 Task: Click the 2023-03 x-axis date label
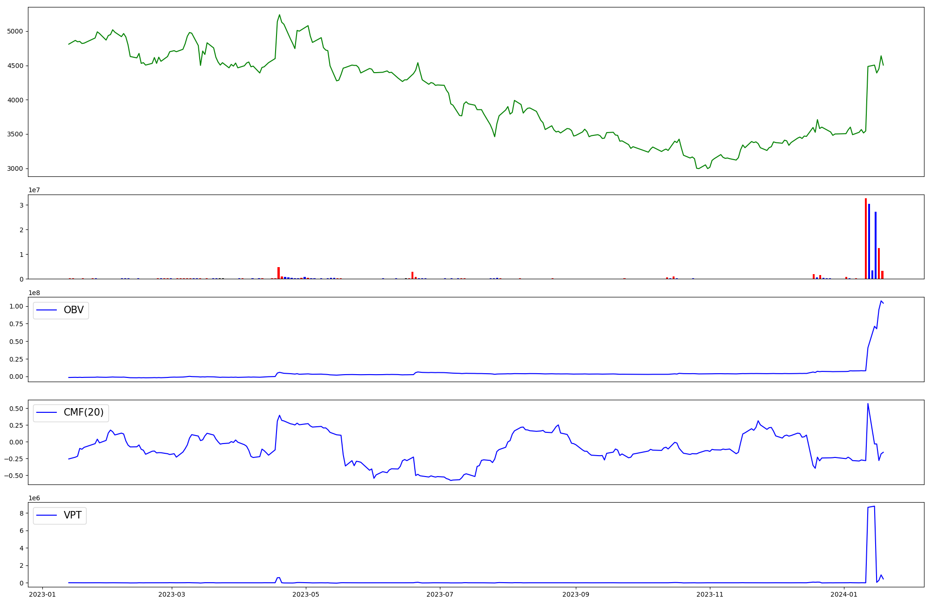(172, 594)
